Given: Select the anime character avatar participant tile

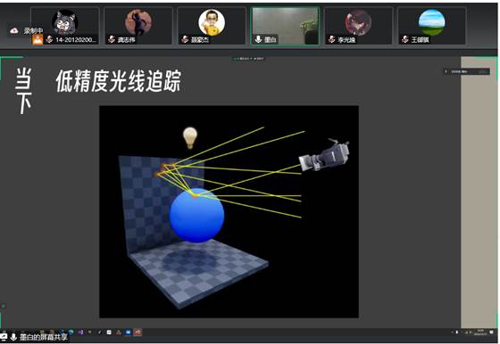Looking at the screenshot, I should coord(358,26).
